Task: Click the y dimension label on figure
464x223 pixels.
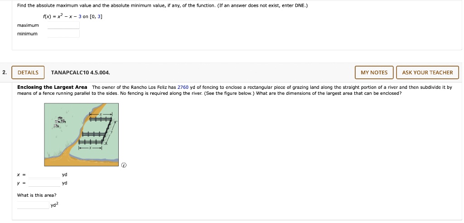Action: (x=111, y=132)
